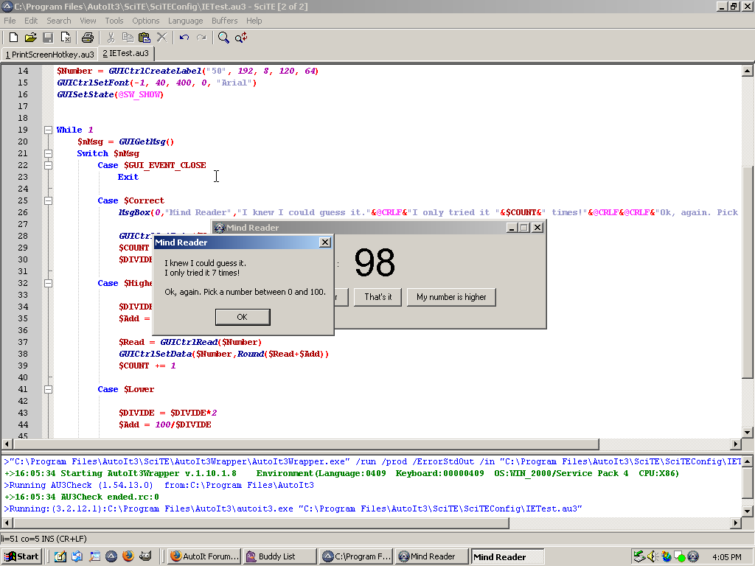
Task: Launch Firefox from quick launch bar
Action: pos(128,556)
